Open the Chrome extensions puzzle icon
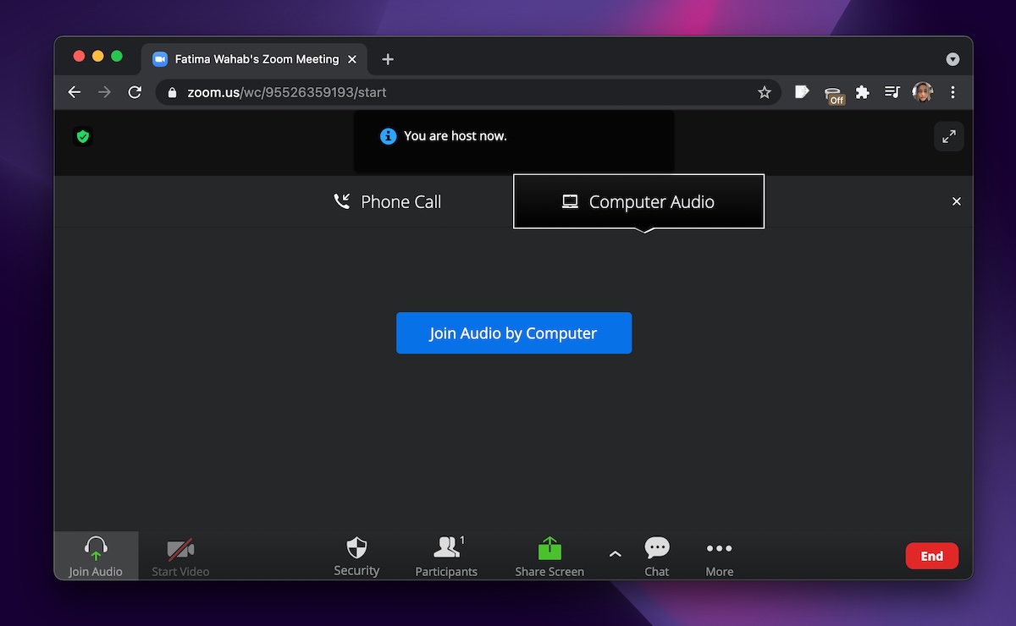This screenshot has width=1016, height=626. [x=863, y=92]
